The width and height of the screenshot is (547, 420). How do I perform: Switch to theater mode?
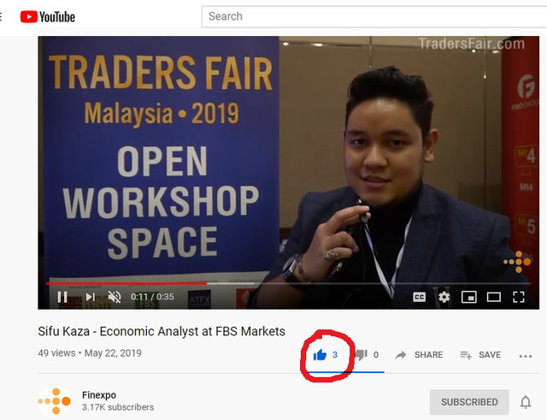[494, 297]
